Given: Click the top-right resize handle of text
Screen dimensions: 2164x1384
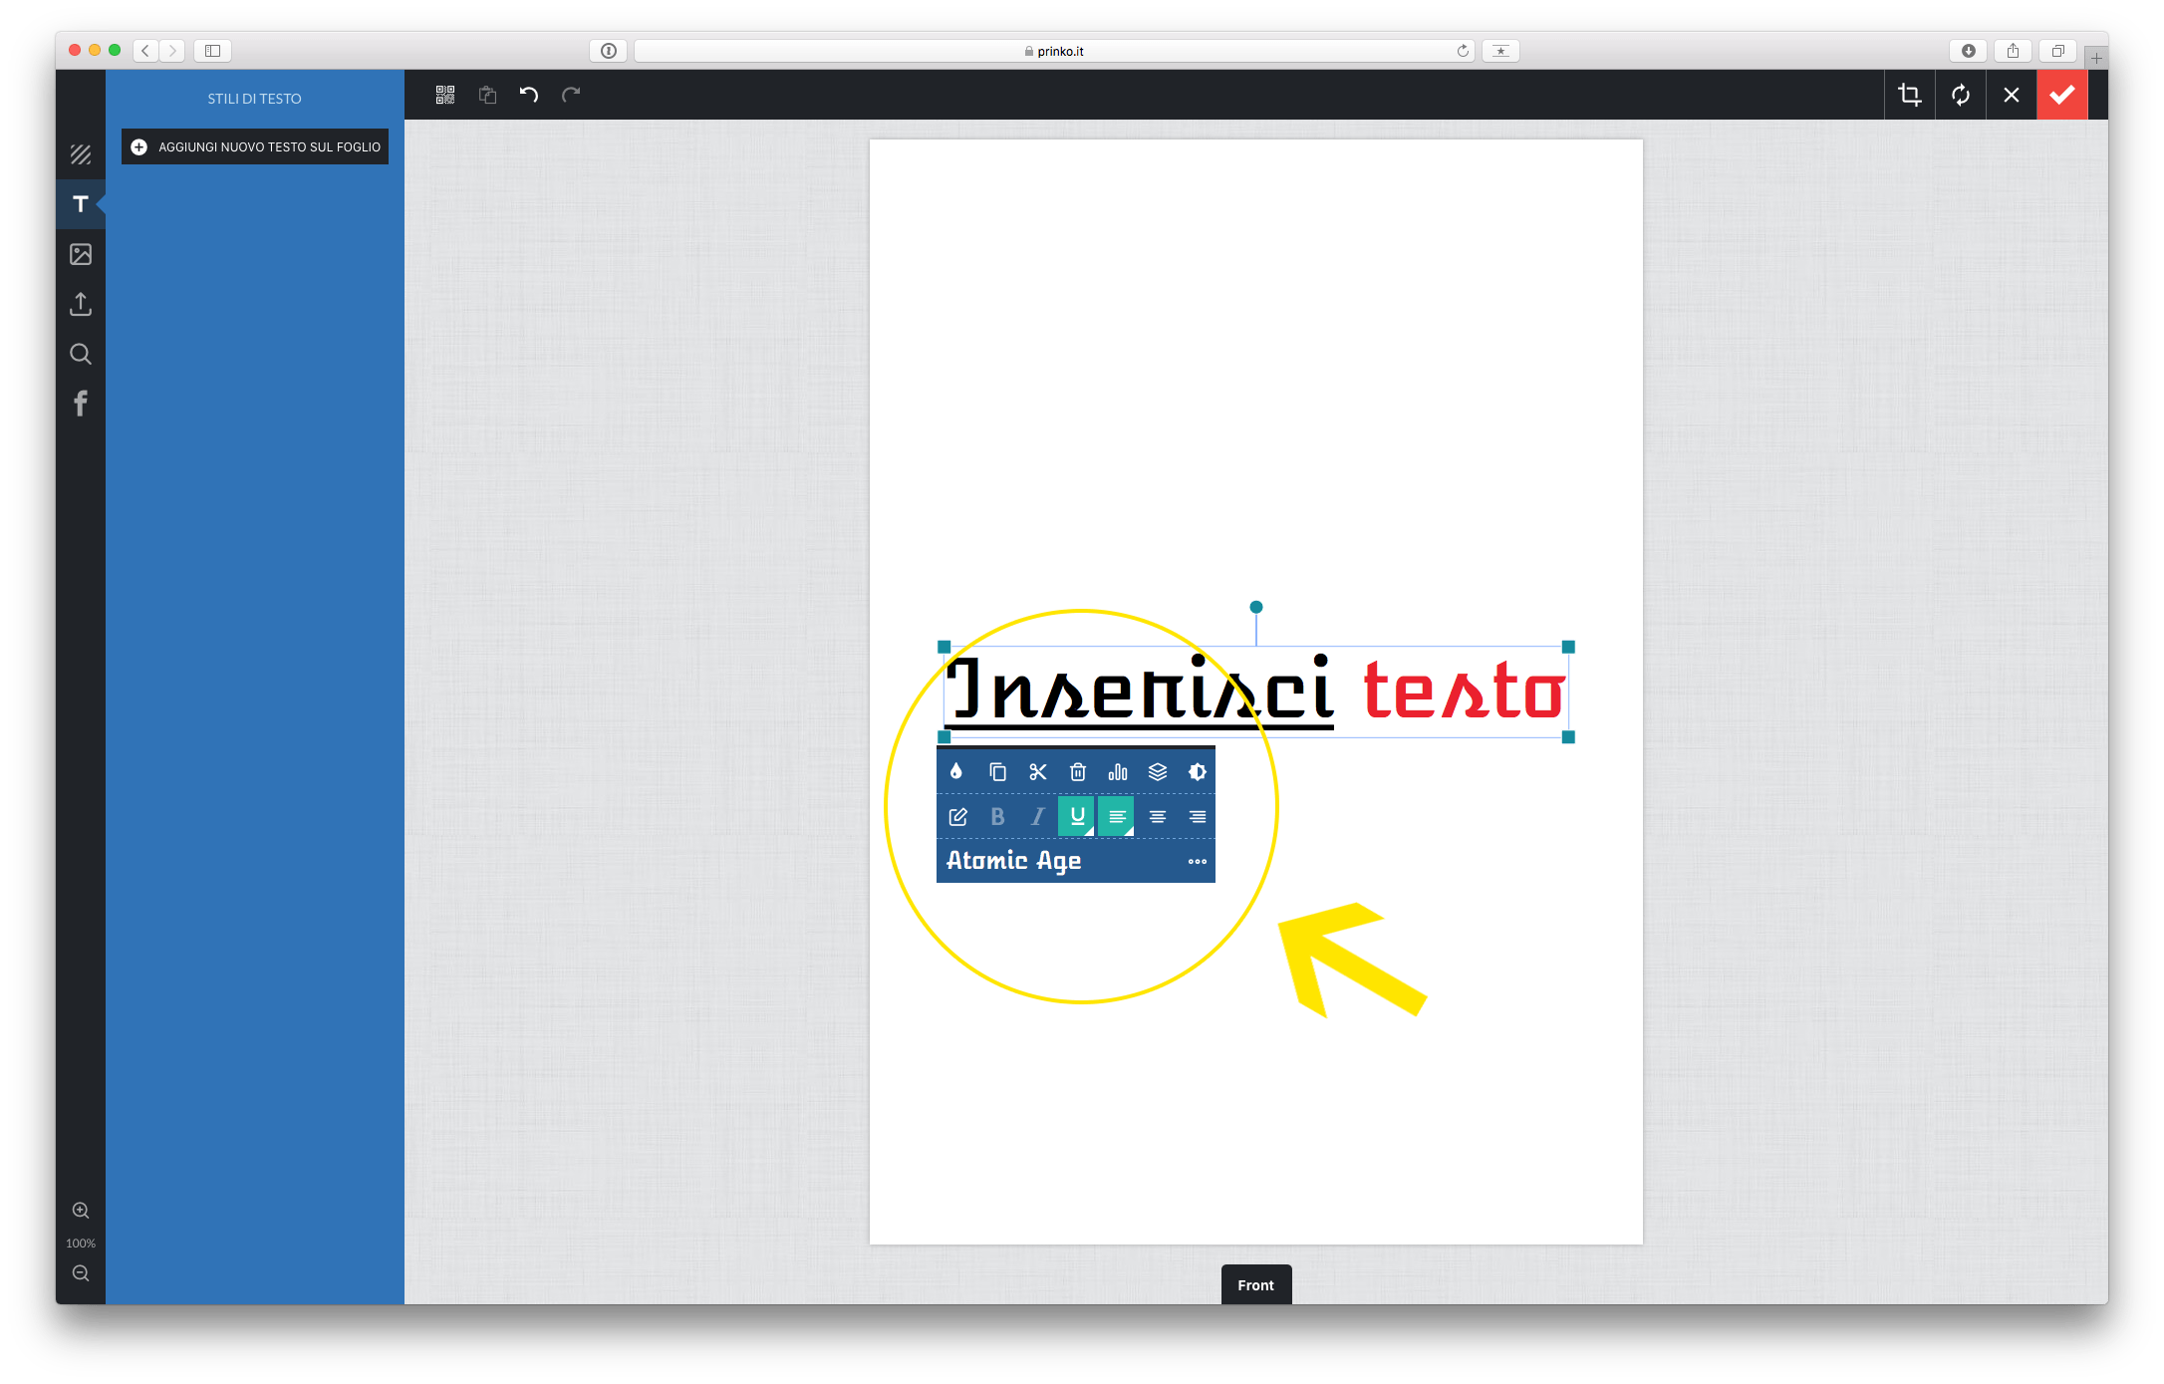Looking at the screenshot, I should (1568, 647).
